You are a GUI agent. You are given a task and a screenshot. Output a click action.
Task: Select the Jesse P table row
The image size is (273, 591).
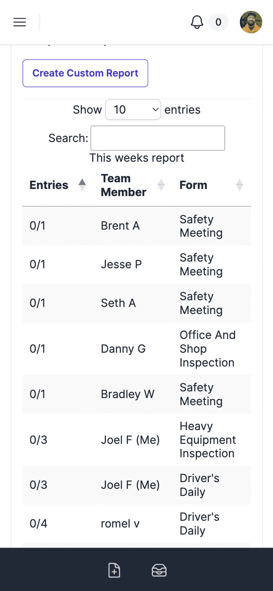[x=137, y=265]
